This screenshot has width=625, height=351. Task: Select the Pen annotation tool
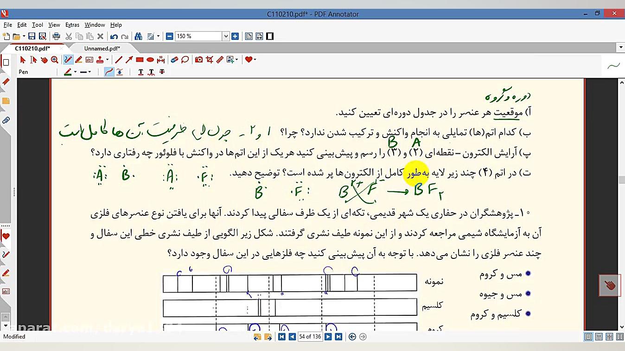[x=67, y=60]
